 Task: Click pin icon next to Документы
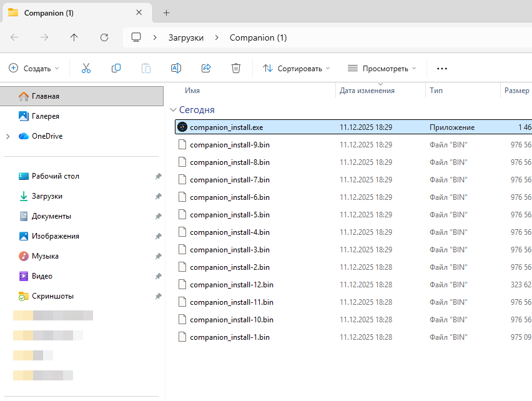[158, 216]
